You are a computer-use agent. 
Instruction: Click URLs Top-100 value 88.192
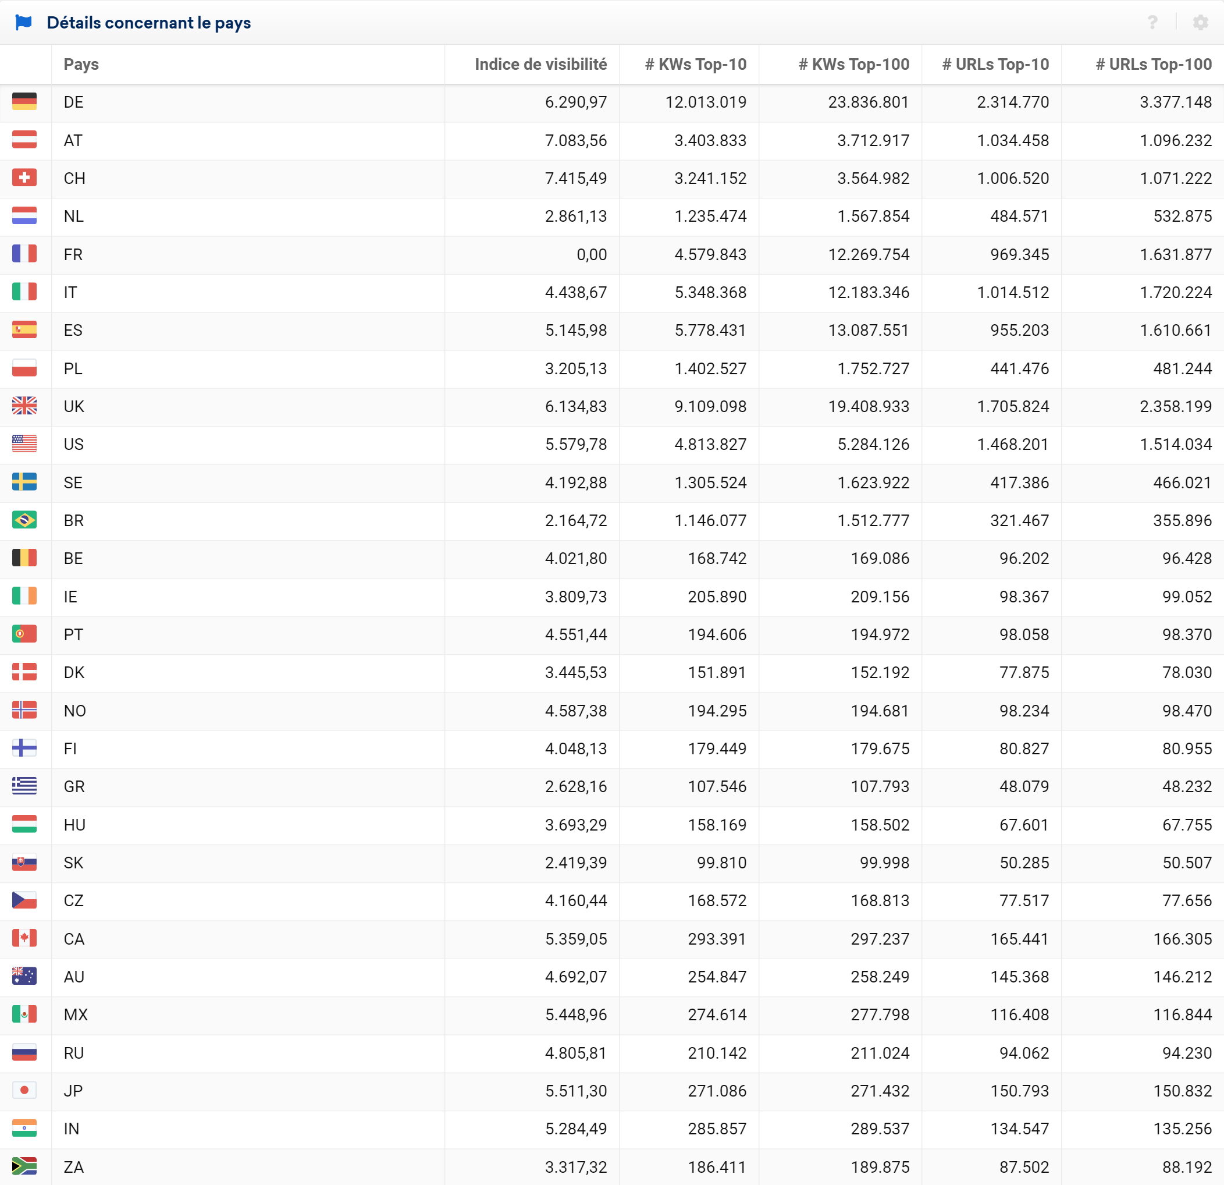tap(1187, 1167)
